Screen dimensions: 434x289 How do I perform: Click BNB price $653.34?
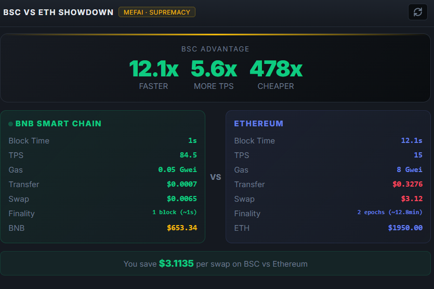[182, 228]
